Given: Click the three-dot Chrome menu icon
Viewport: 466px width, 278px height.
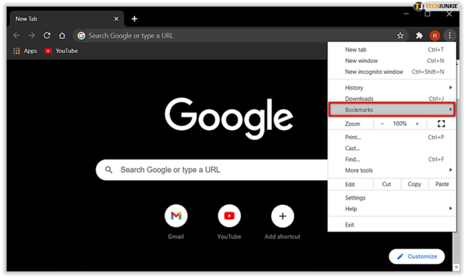Looking at the screenshot, I should 449,36.
